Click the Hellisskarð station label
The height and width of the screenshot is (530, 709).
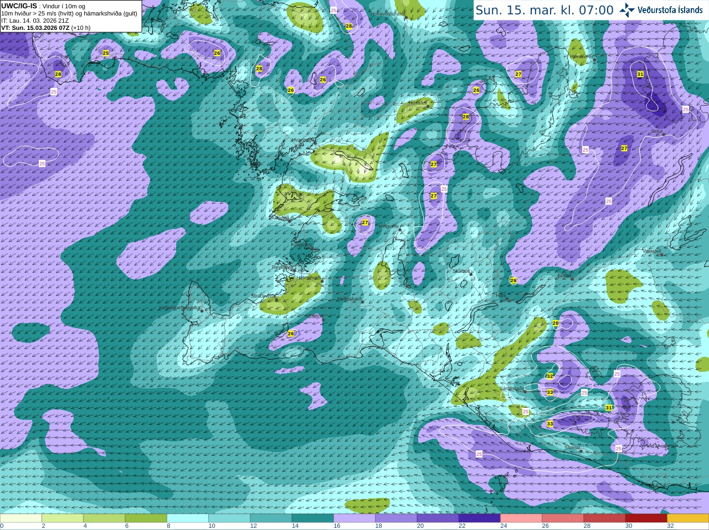tap(350, 299)
